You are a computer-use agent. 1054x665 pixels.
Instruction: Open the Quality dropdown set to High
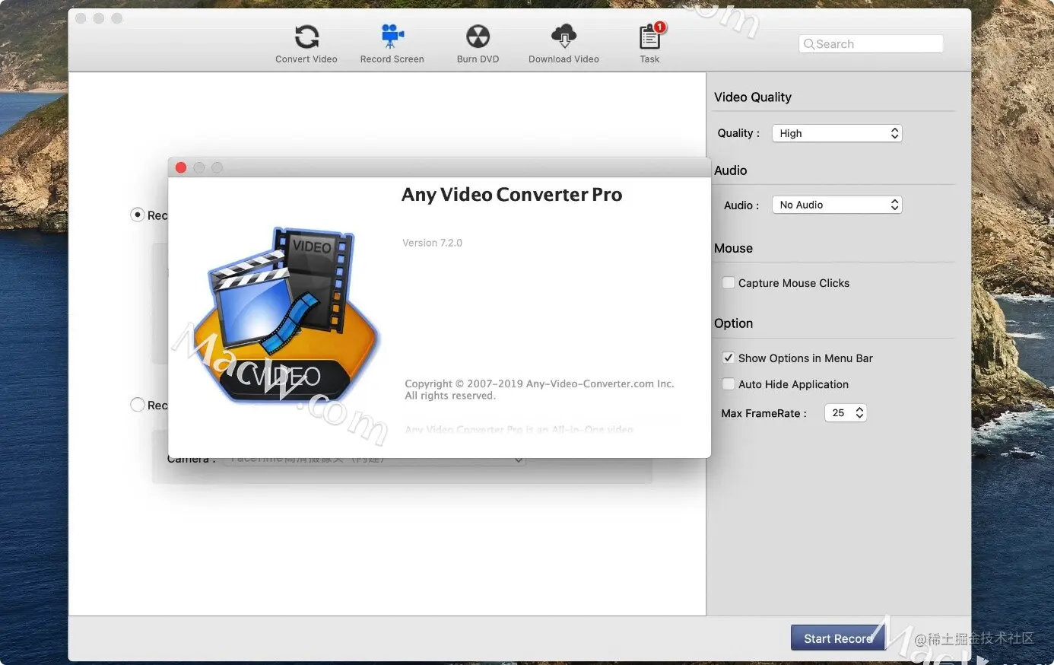tap(837, 133)
